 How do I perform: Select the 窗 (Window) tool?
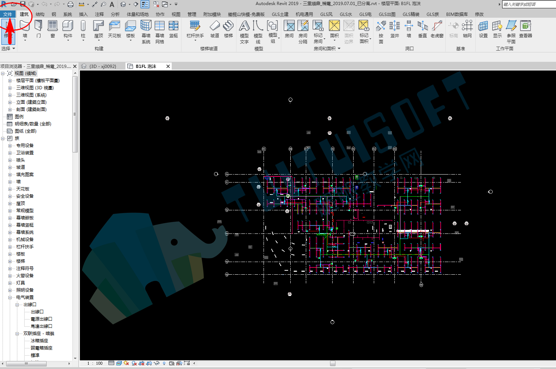click(x=53, y=29)
